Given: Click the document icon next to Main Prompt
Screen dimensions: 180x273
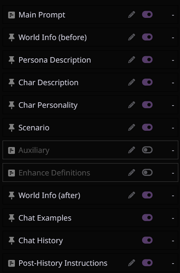Looking at the screenshot, I should [x=11, y=15].
